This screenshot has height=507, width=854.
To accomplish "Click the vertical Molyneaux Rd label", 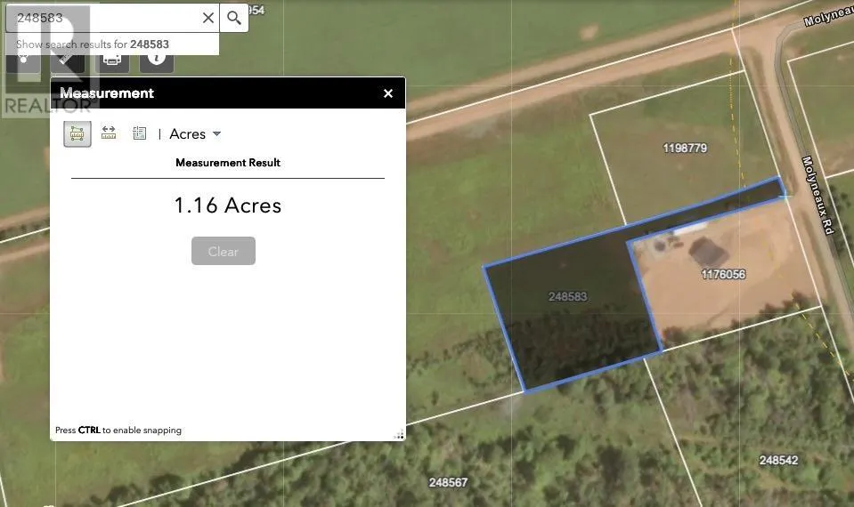I will pos(817,196).
